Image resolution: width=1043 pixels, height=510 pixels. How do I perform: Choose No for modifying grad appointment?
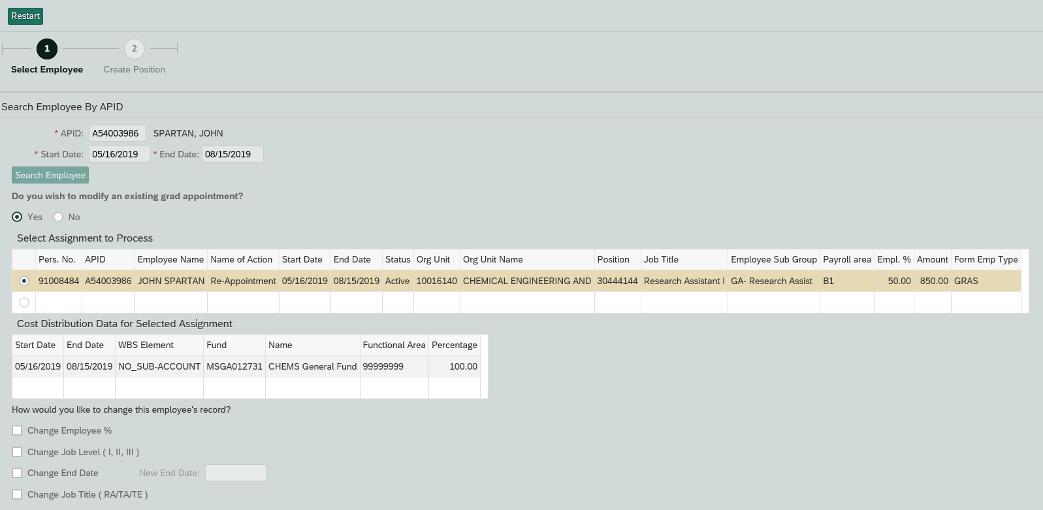coord(58,217)
